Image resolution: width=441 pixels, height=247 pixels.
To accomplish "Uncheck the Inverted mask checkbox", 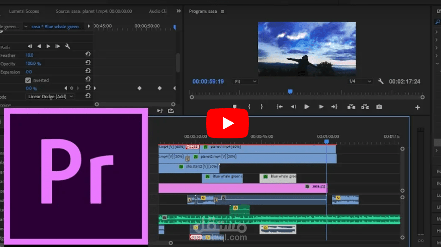I will pyautogui.click(x=28, y=80).
